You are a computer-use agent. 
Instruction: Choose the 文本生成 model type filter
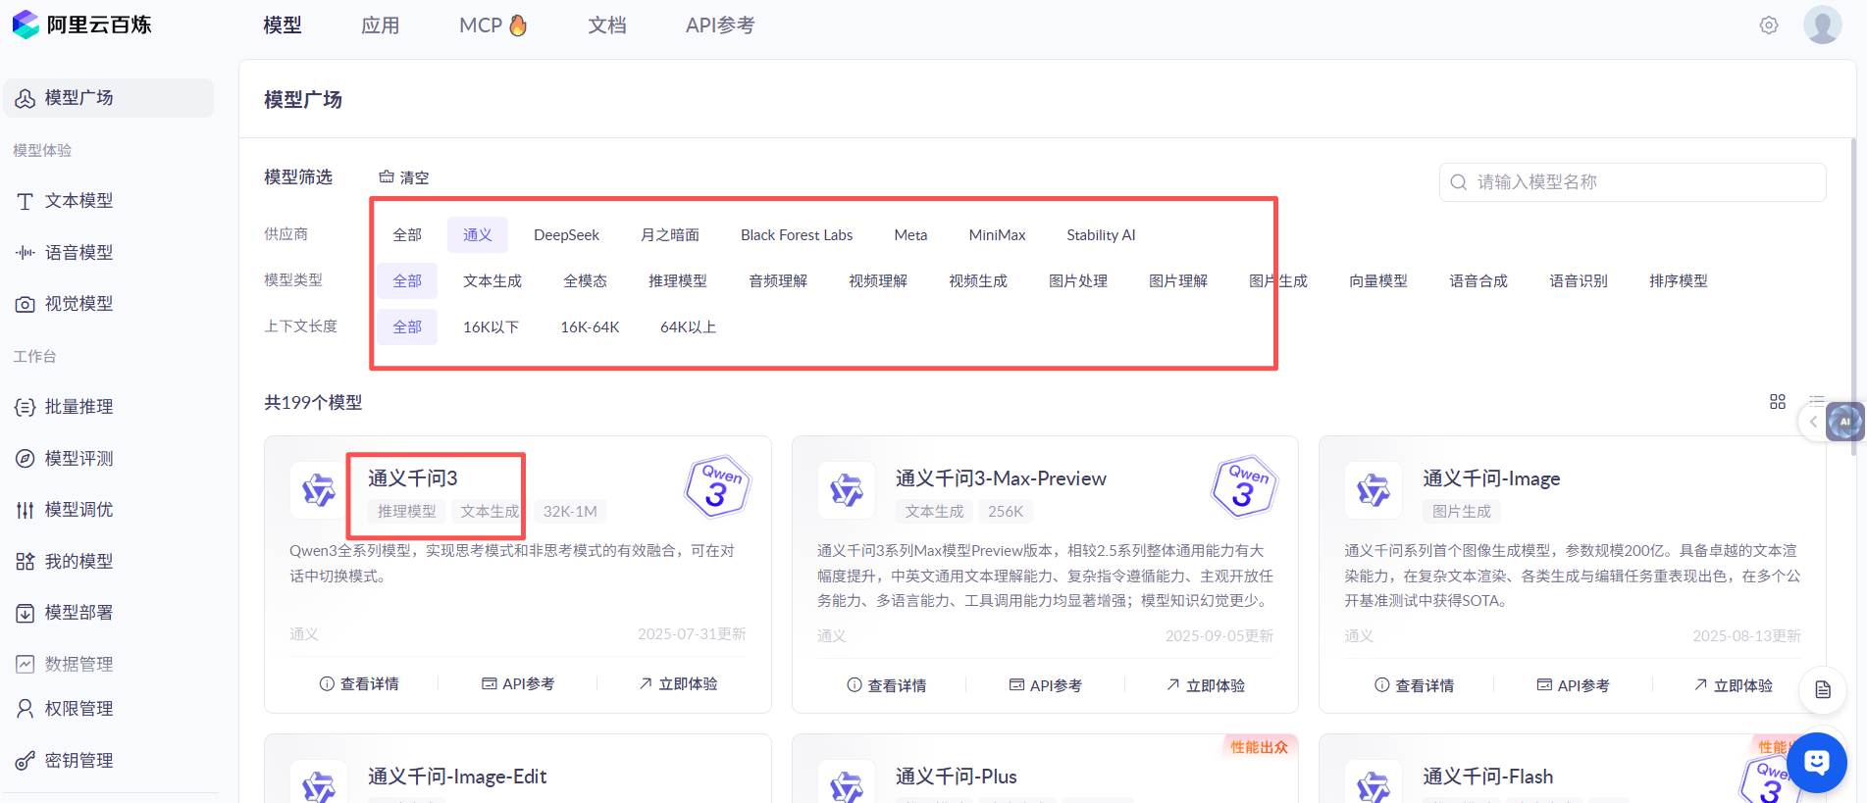(x=493, y=281)
